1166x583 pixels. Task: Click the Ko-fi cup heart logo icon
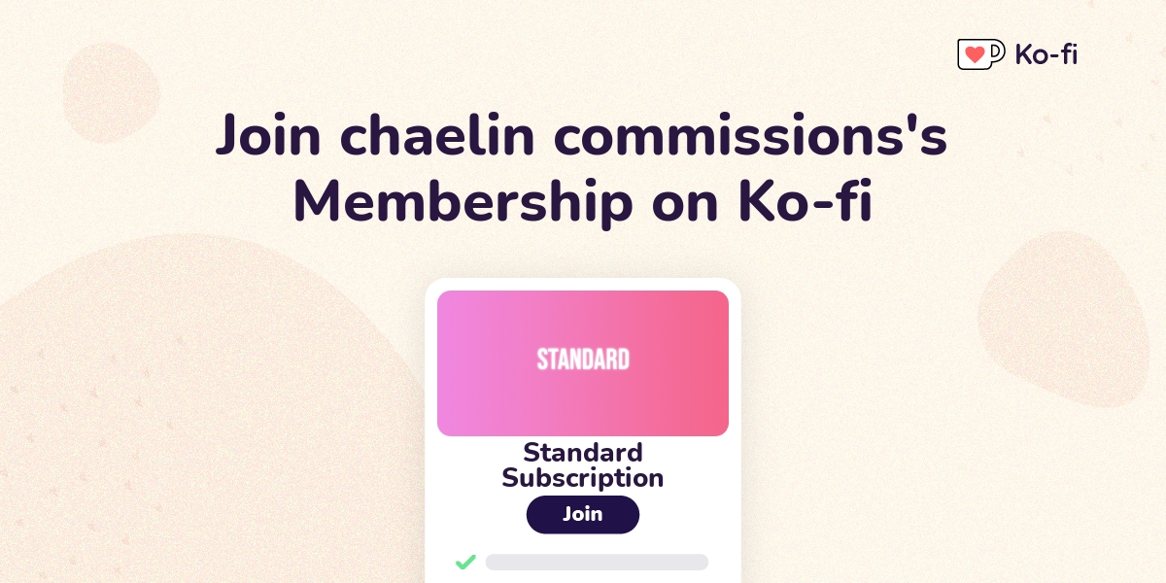tap(980, 54)
